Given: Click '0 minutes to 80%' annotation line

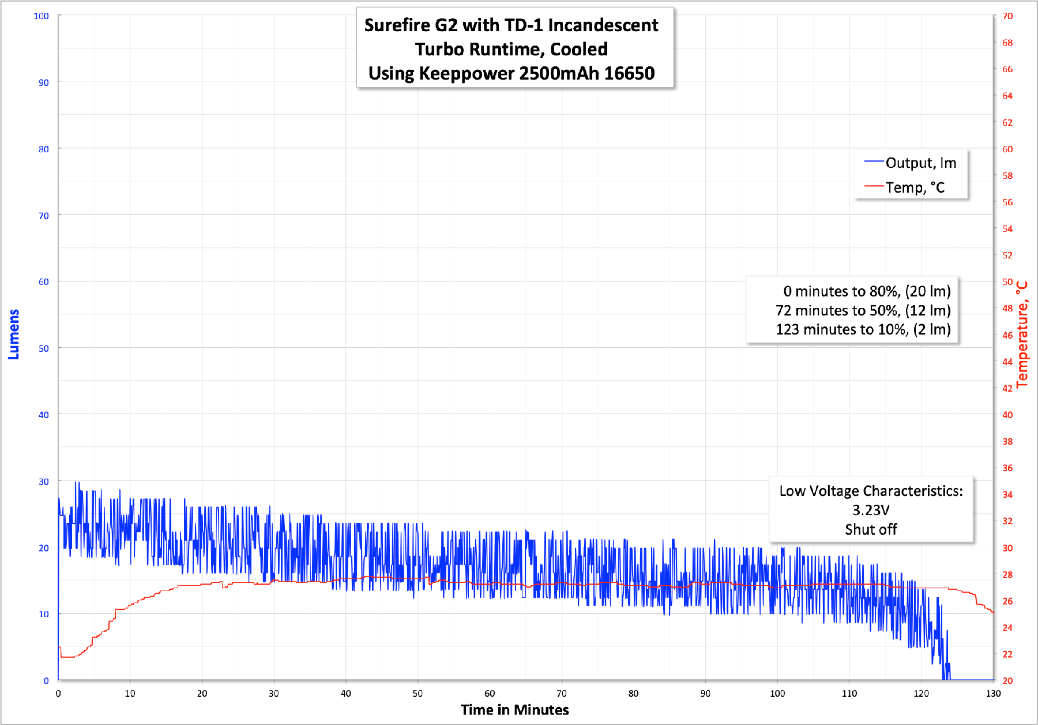Looking at the screenshot, I should point(866,291).
